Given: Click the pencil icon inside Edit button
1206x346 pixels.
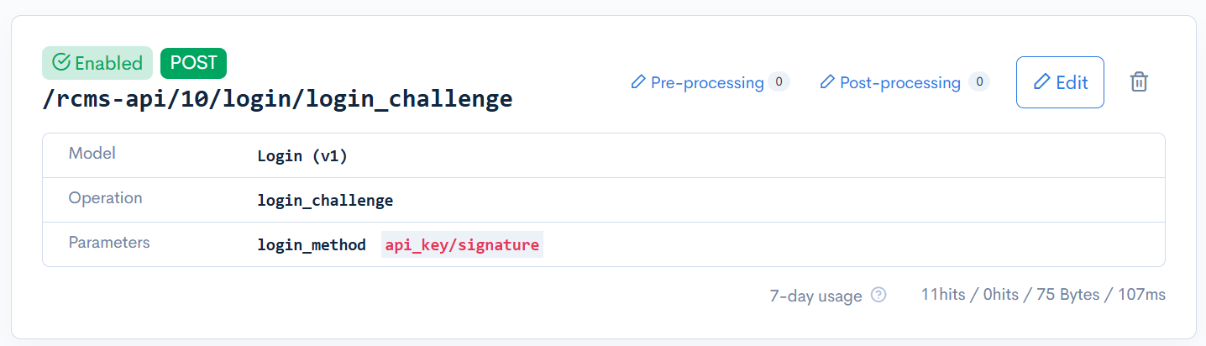Looking at the screenshot, I should (x=1042, y=82).
